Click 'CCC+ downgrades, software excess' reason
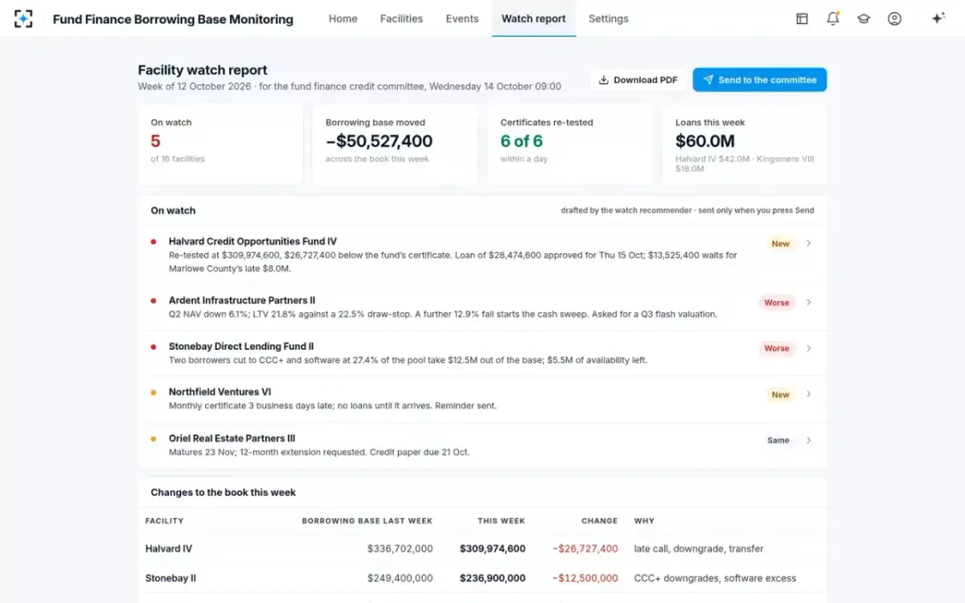965x603 pixels. tap(715, 578)
